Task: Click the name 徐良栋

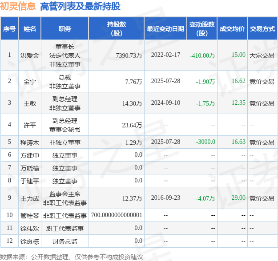Action: [30, 241]
